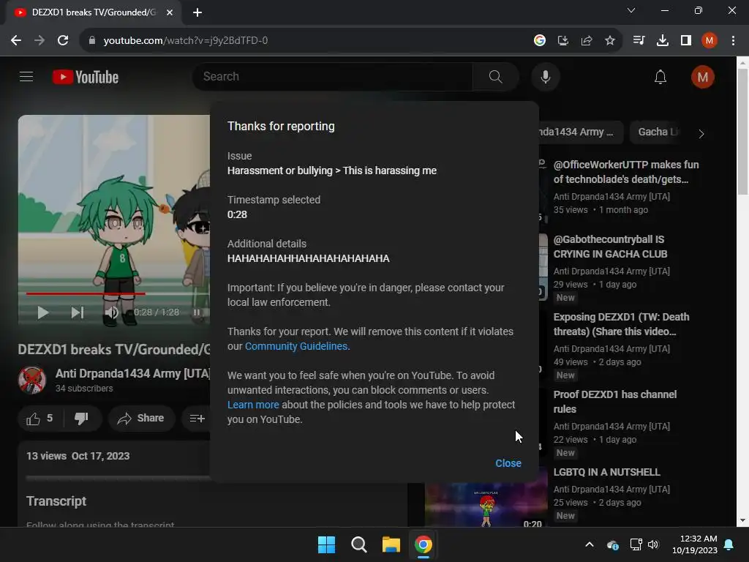Open Chrome media controls icon
Image resolution: width=749 pixels, height=562 pixels.
[639, 41]
